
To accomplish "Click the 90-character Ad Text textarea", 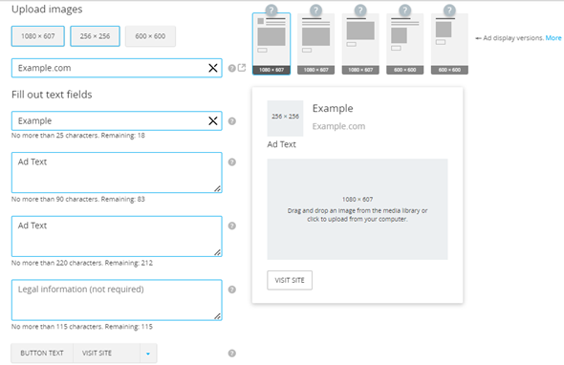I will coord(117,173).
